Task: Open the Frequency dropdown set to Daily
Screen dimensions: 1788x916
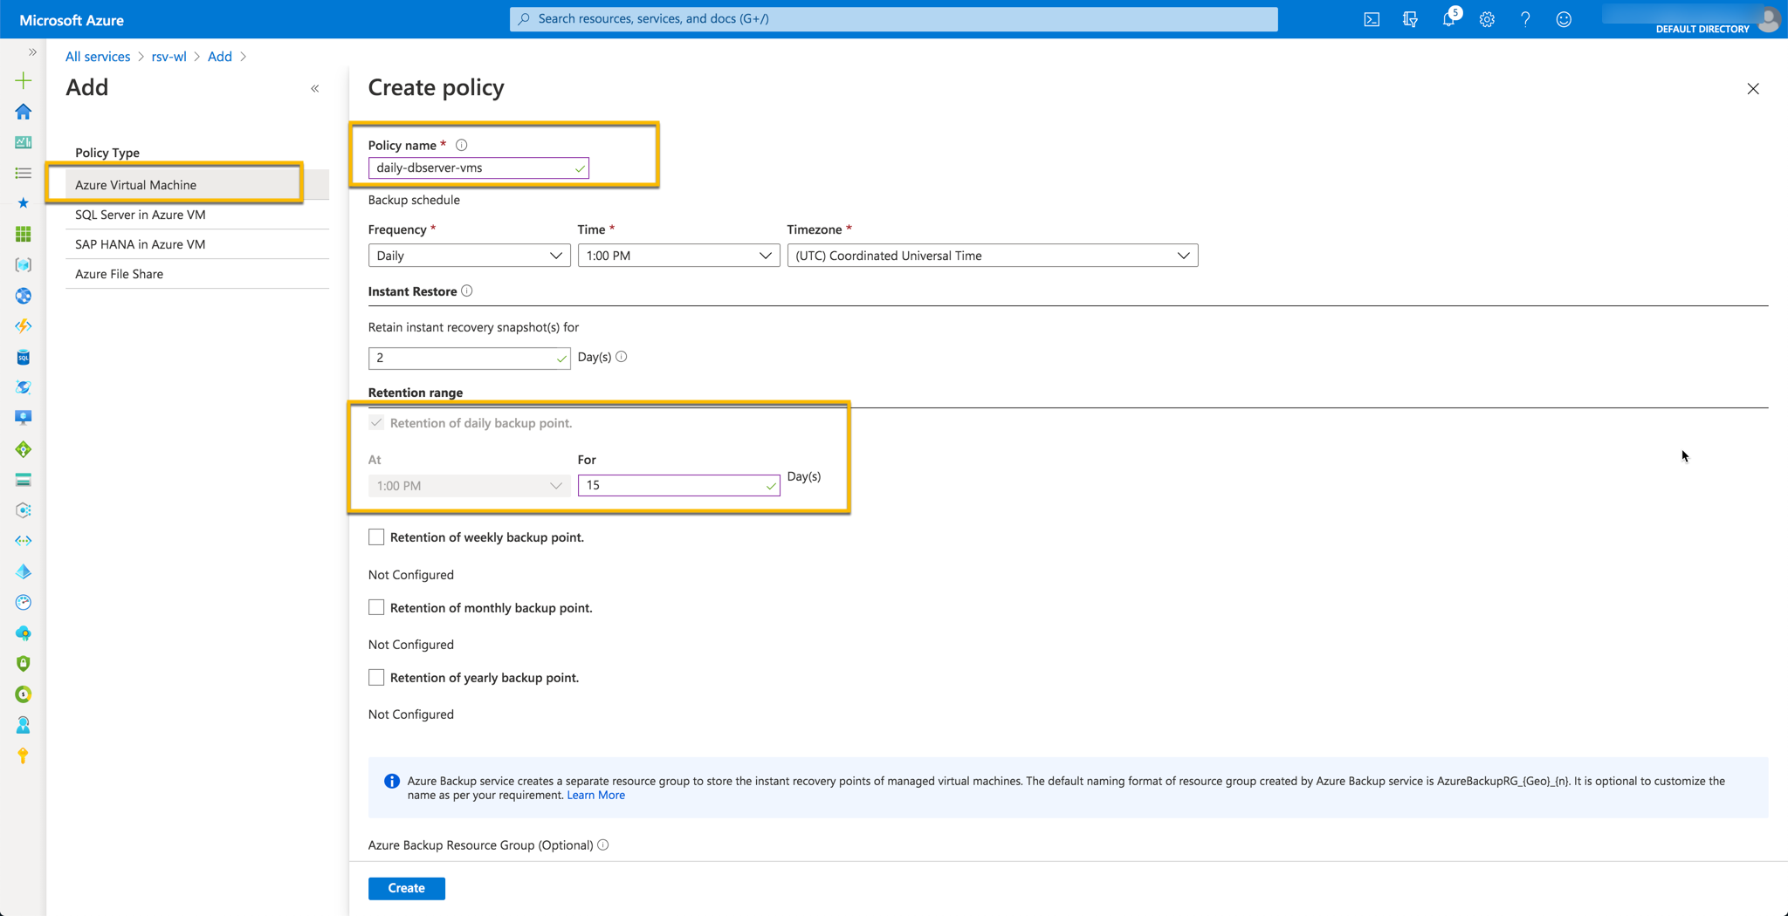Action: coord(469,256)
